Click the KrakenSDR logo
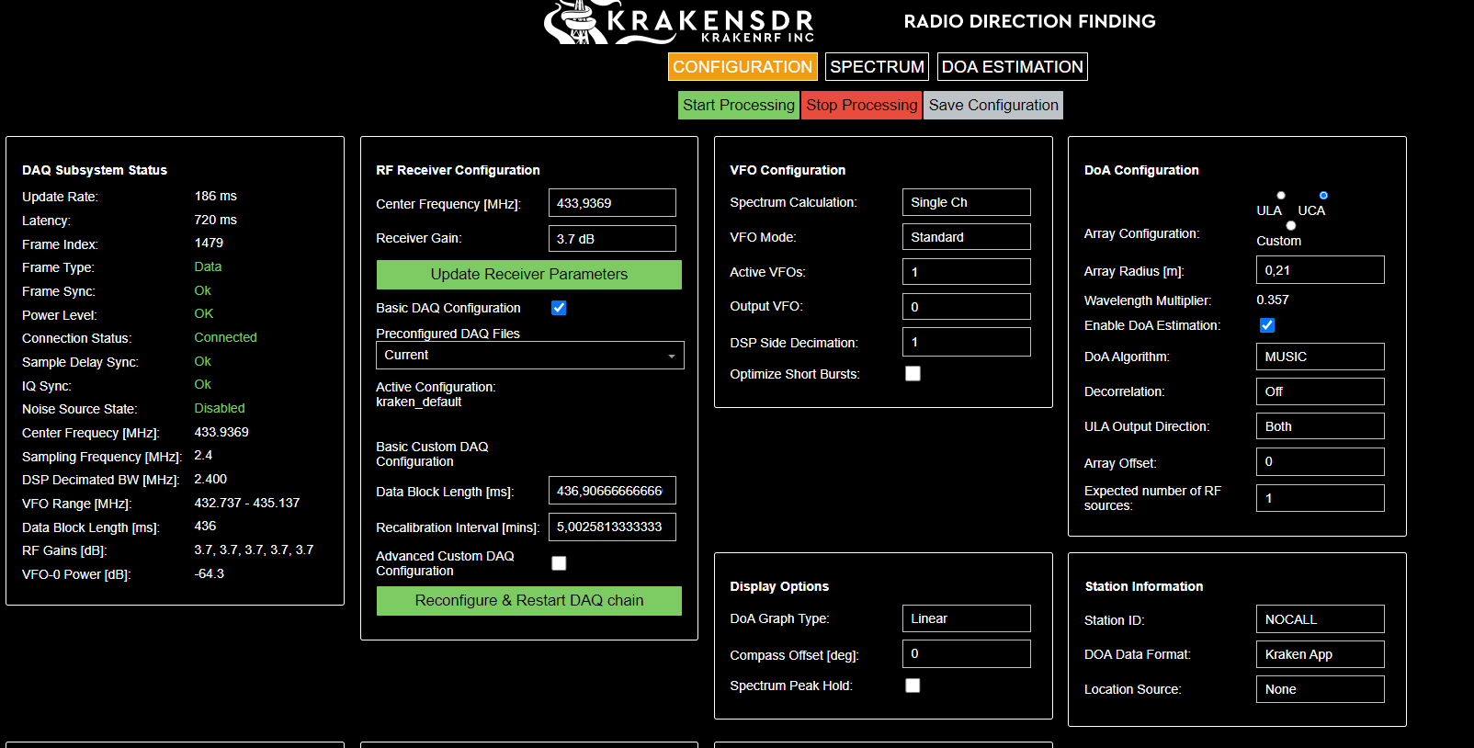 click(x=679, y=22)
